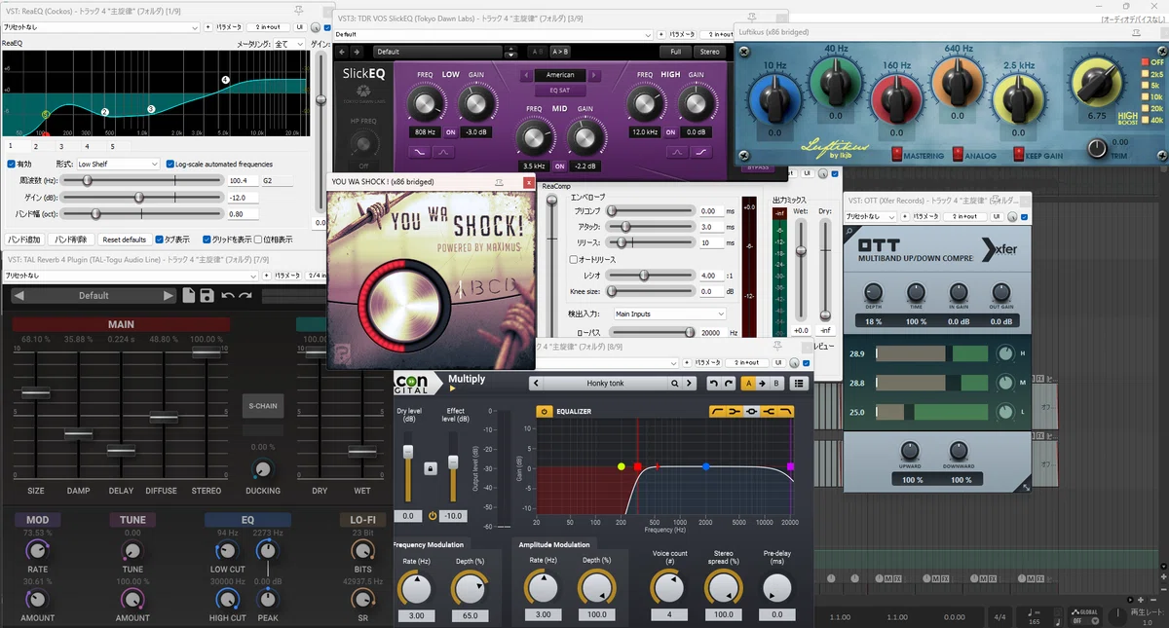Click the バンド追加 button in ReaEQ
The width and height of the screenshot is (1169, 628).
pyautogui.click(x=25, y=239)
